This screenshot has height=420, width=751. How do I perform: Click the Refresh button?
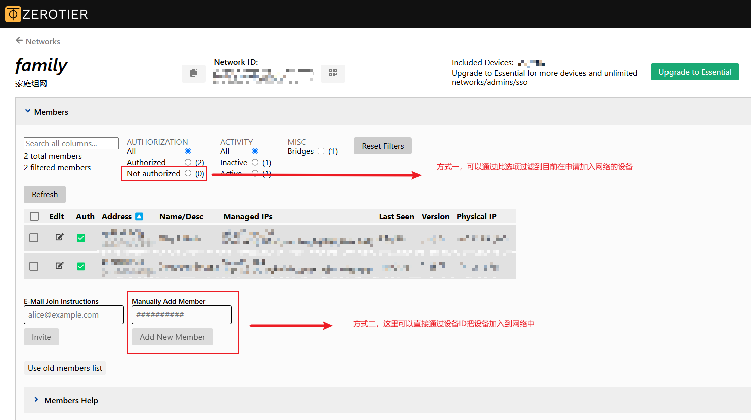(45, 194)
